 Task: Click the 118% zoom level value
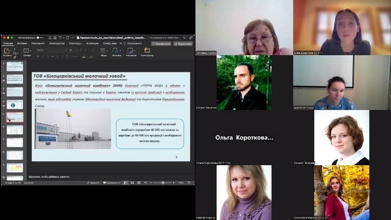point(181,183)
